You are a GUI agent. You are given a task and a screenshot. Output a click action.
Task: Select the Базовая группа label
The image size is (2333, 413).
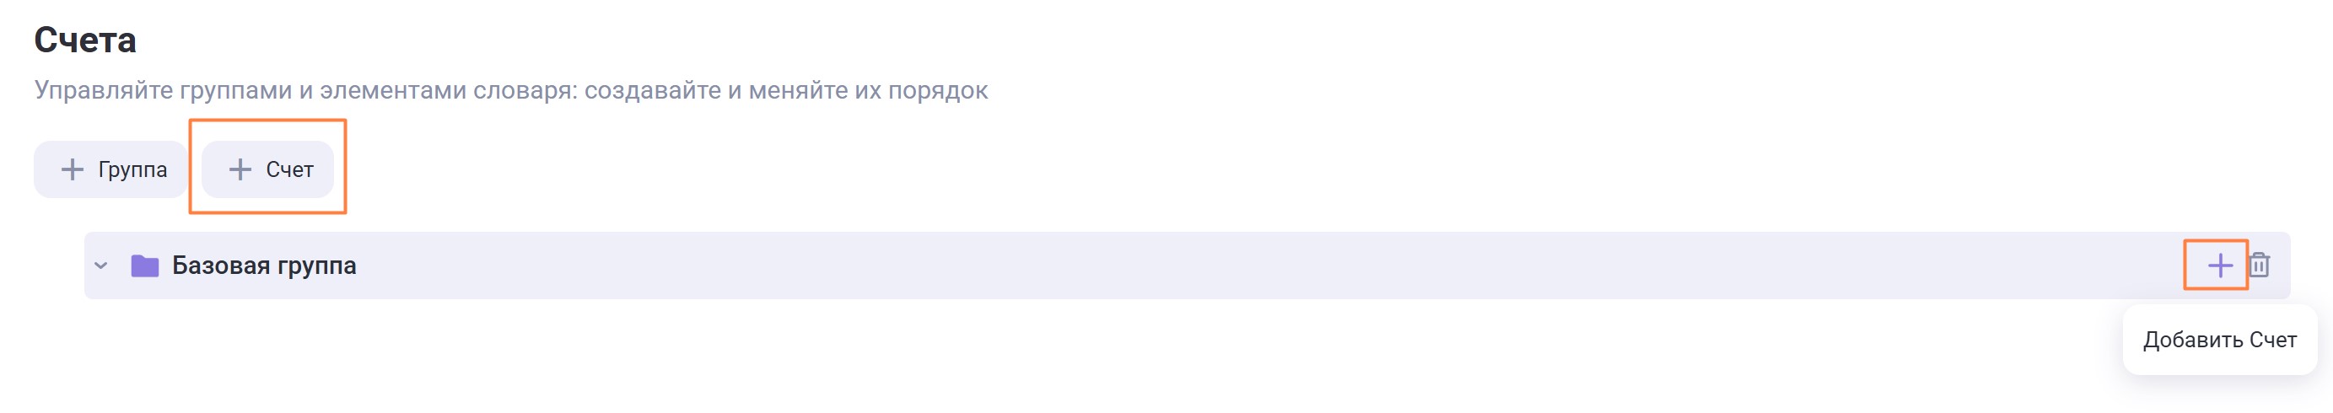click(x=263, y=265)
